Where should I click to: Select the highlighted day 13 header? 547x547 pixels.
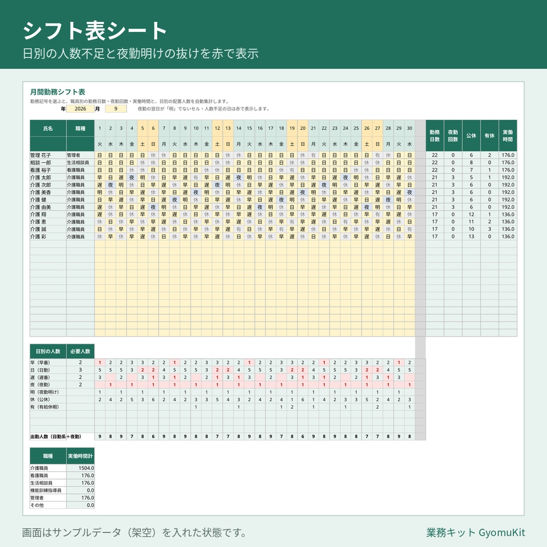pos(228,128)
